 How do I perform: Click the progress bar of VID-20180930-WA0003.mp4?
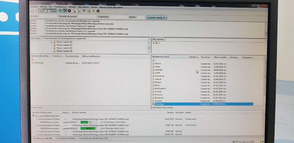[88, 122]
